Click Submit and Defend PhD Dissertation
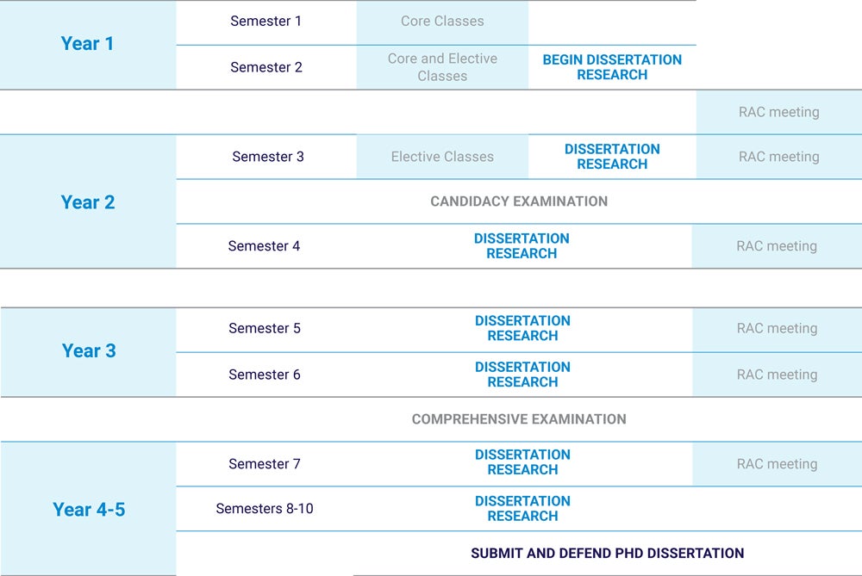Image resolution: width=862 pixels, height=576 pixels. 607,554
